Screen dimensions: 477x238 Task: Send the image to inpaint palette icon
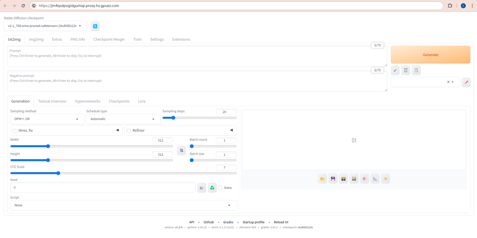(x=364, y=179)
